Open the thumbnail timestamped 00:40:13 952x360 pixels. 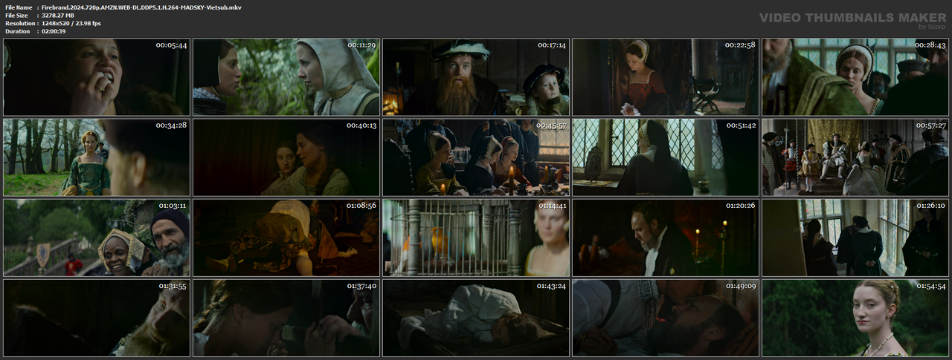pos(286,157)
